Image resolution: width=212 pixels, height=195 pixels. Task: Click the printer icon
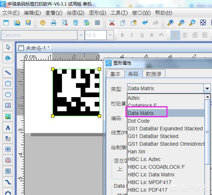[x=54, y=23]
